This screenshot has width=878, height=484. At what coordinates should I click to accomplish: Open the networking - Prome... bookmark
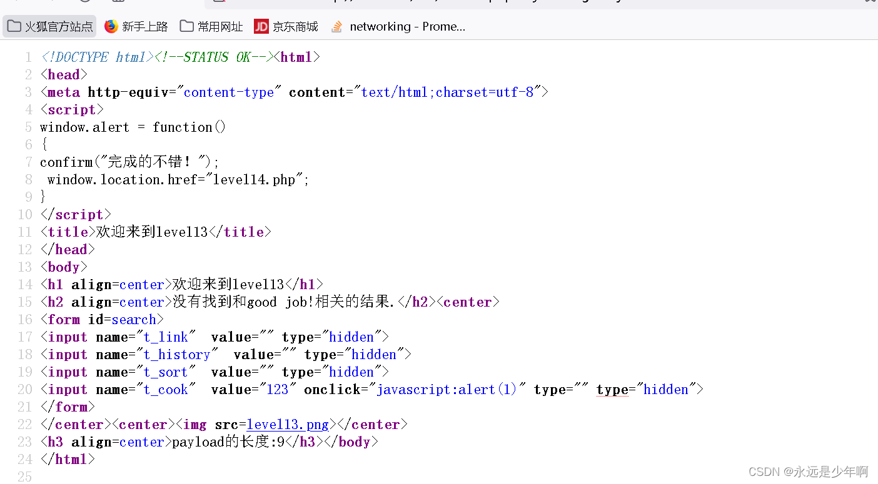398,26
